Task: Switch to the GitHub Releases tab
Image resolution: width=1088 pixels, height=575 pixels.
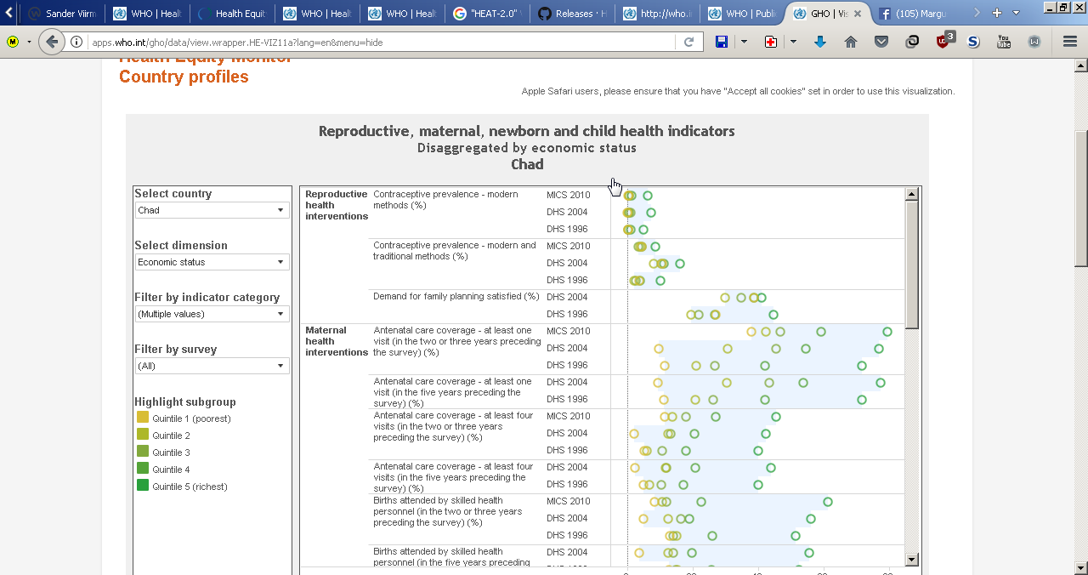Action: [x=572, y=14]
